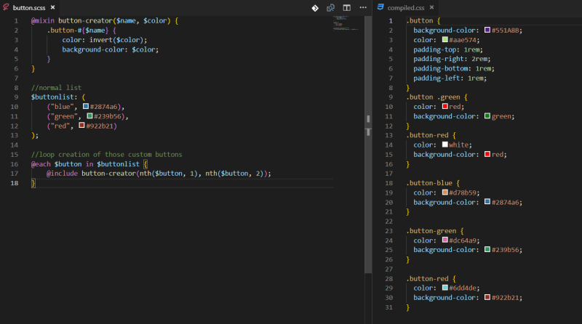Open color picker for #239b56 in button.scss

tap(89, 116)
